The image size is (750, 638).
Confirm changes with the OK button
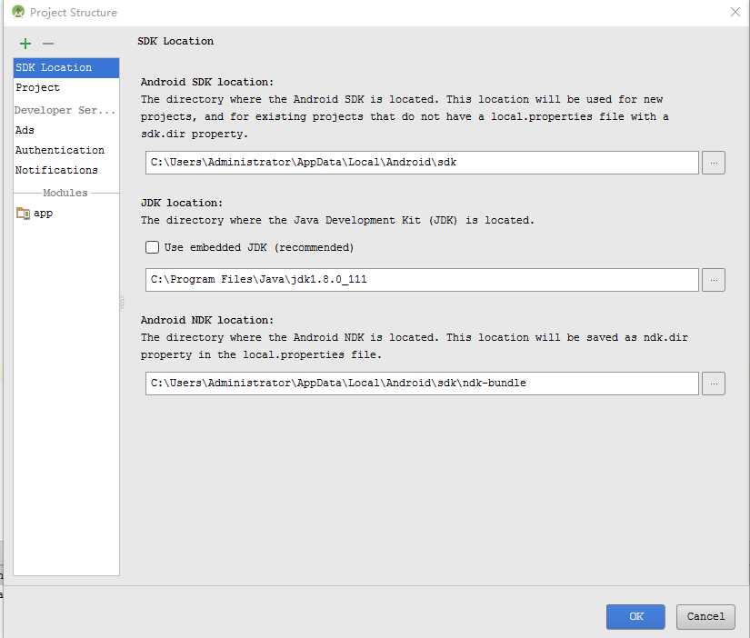click(x=635, y=616)
